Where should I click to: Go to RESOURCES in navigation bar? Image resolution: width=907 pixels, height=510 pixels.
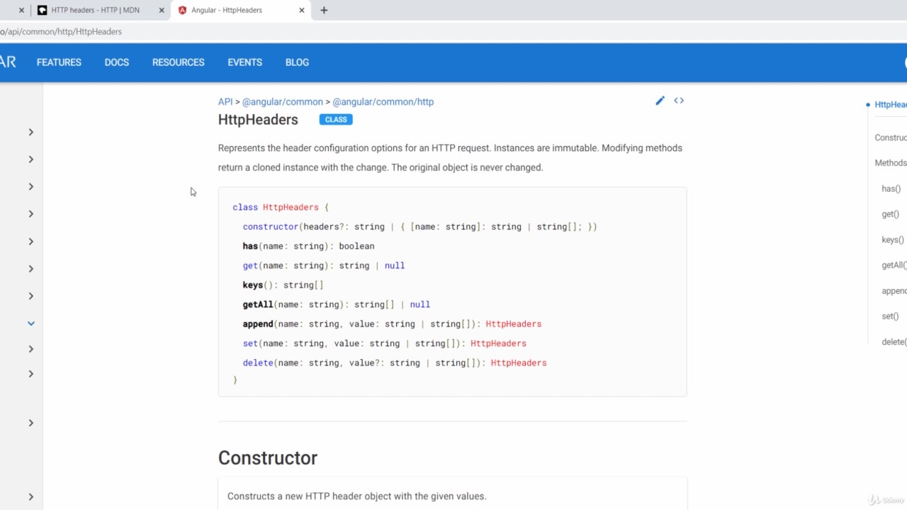[x=179, y=62]
